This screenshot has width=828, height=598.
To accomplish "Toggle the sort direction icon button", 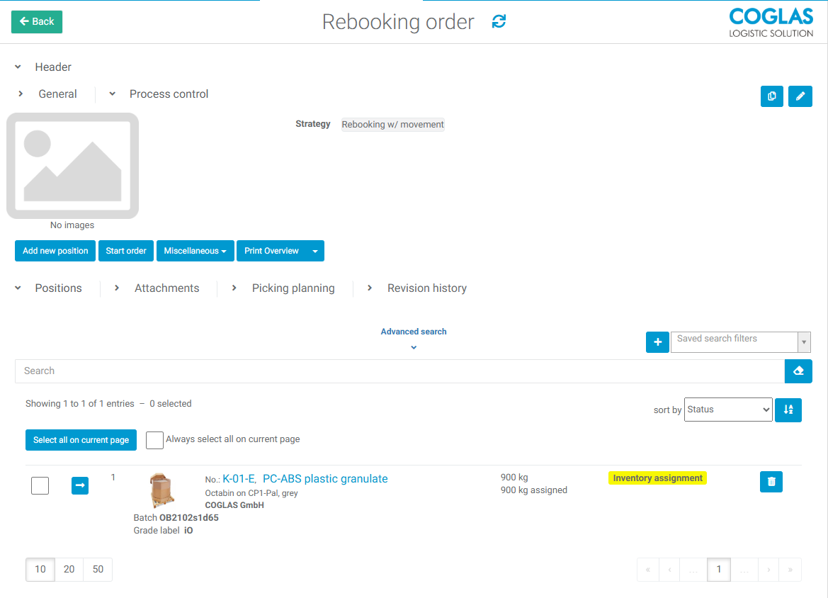I will [788, 410].
